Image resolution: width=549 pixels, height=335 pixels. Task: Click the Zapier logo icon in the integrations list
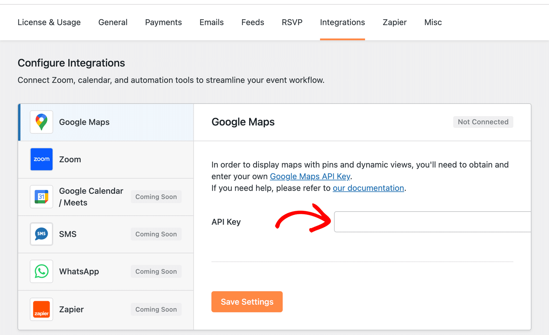click(x=42, y=309)
